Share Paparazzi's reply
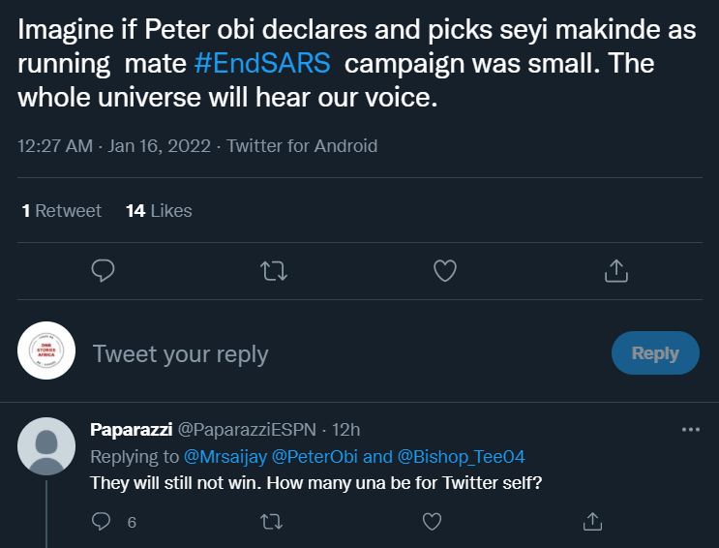The image size is (719, 548). (x=592, y=522)
